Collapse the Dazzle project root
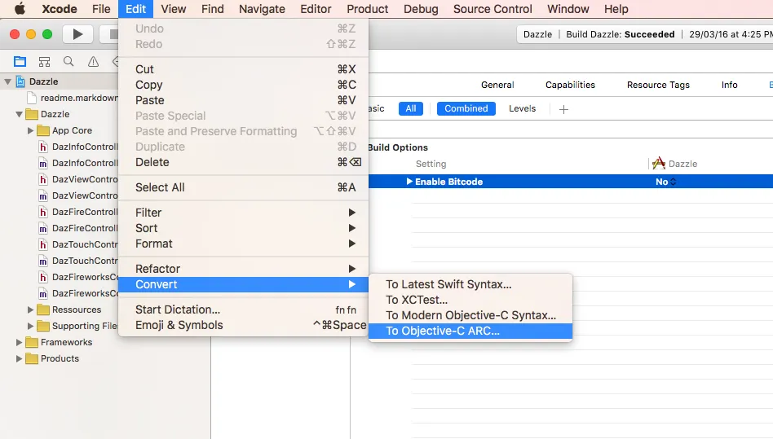Screen dimensions: 773x439 click(7, 81)
